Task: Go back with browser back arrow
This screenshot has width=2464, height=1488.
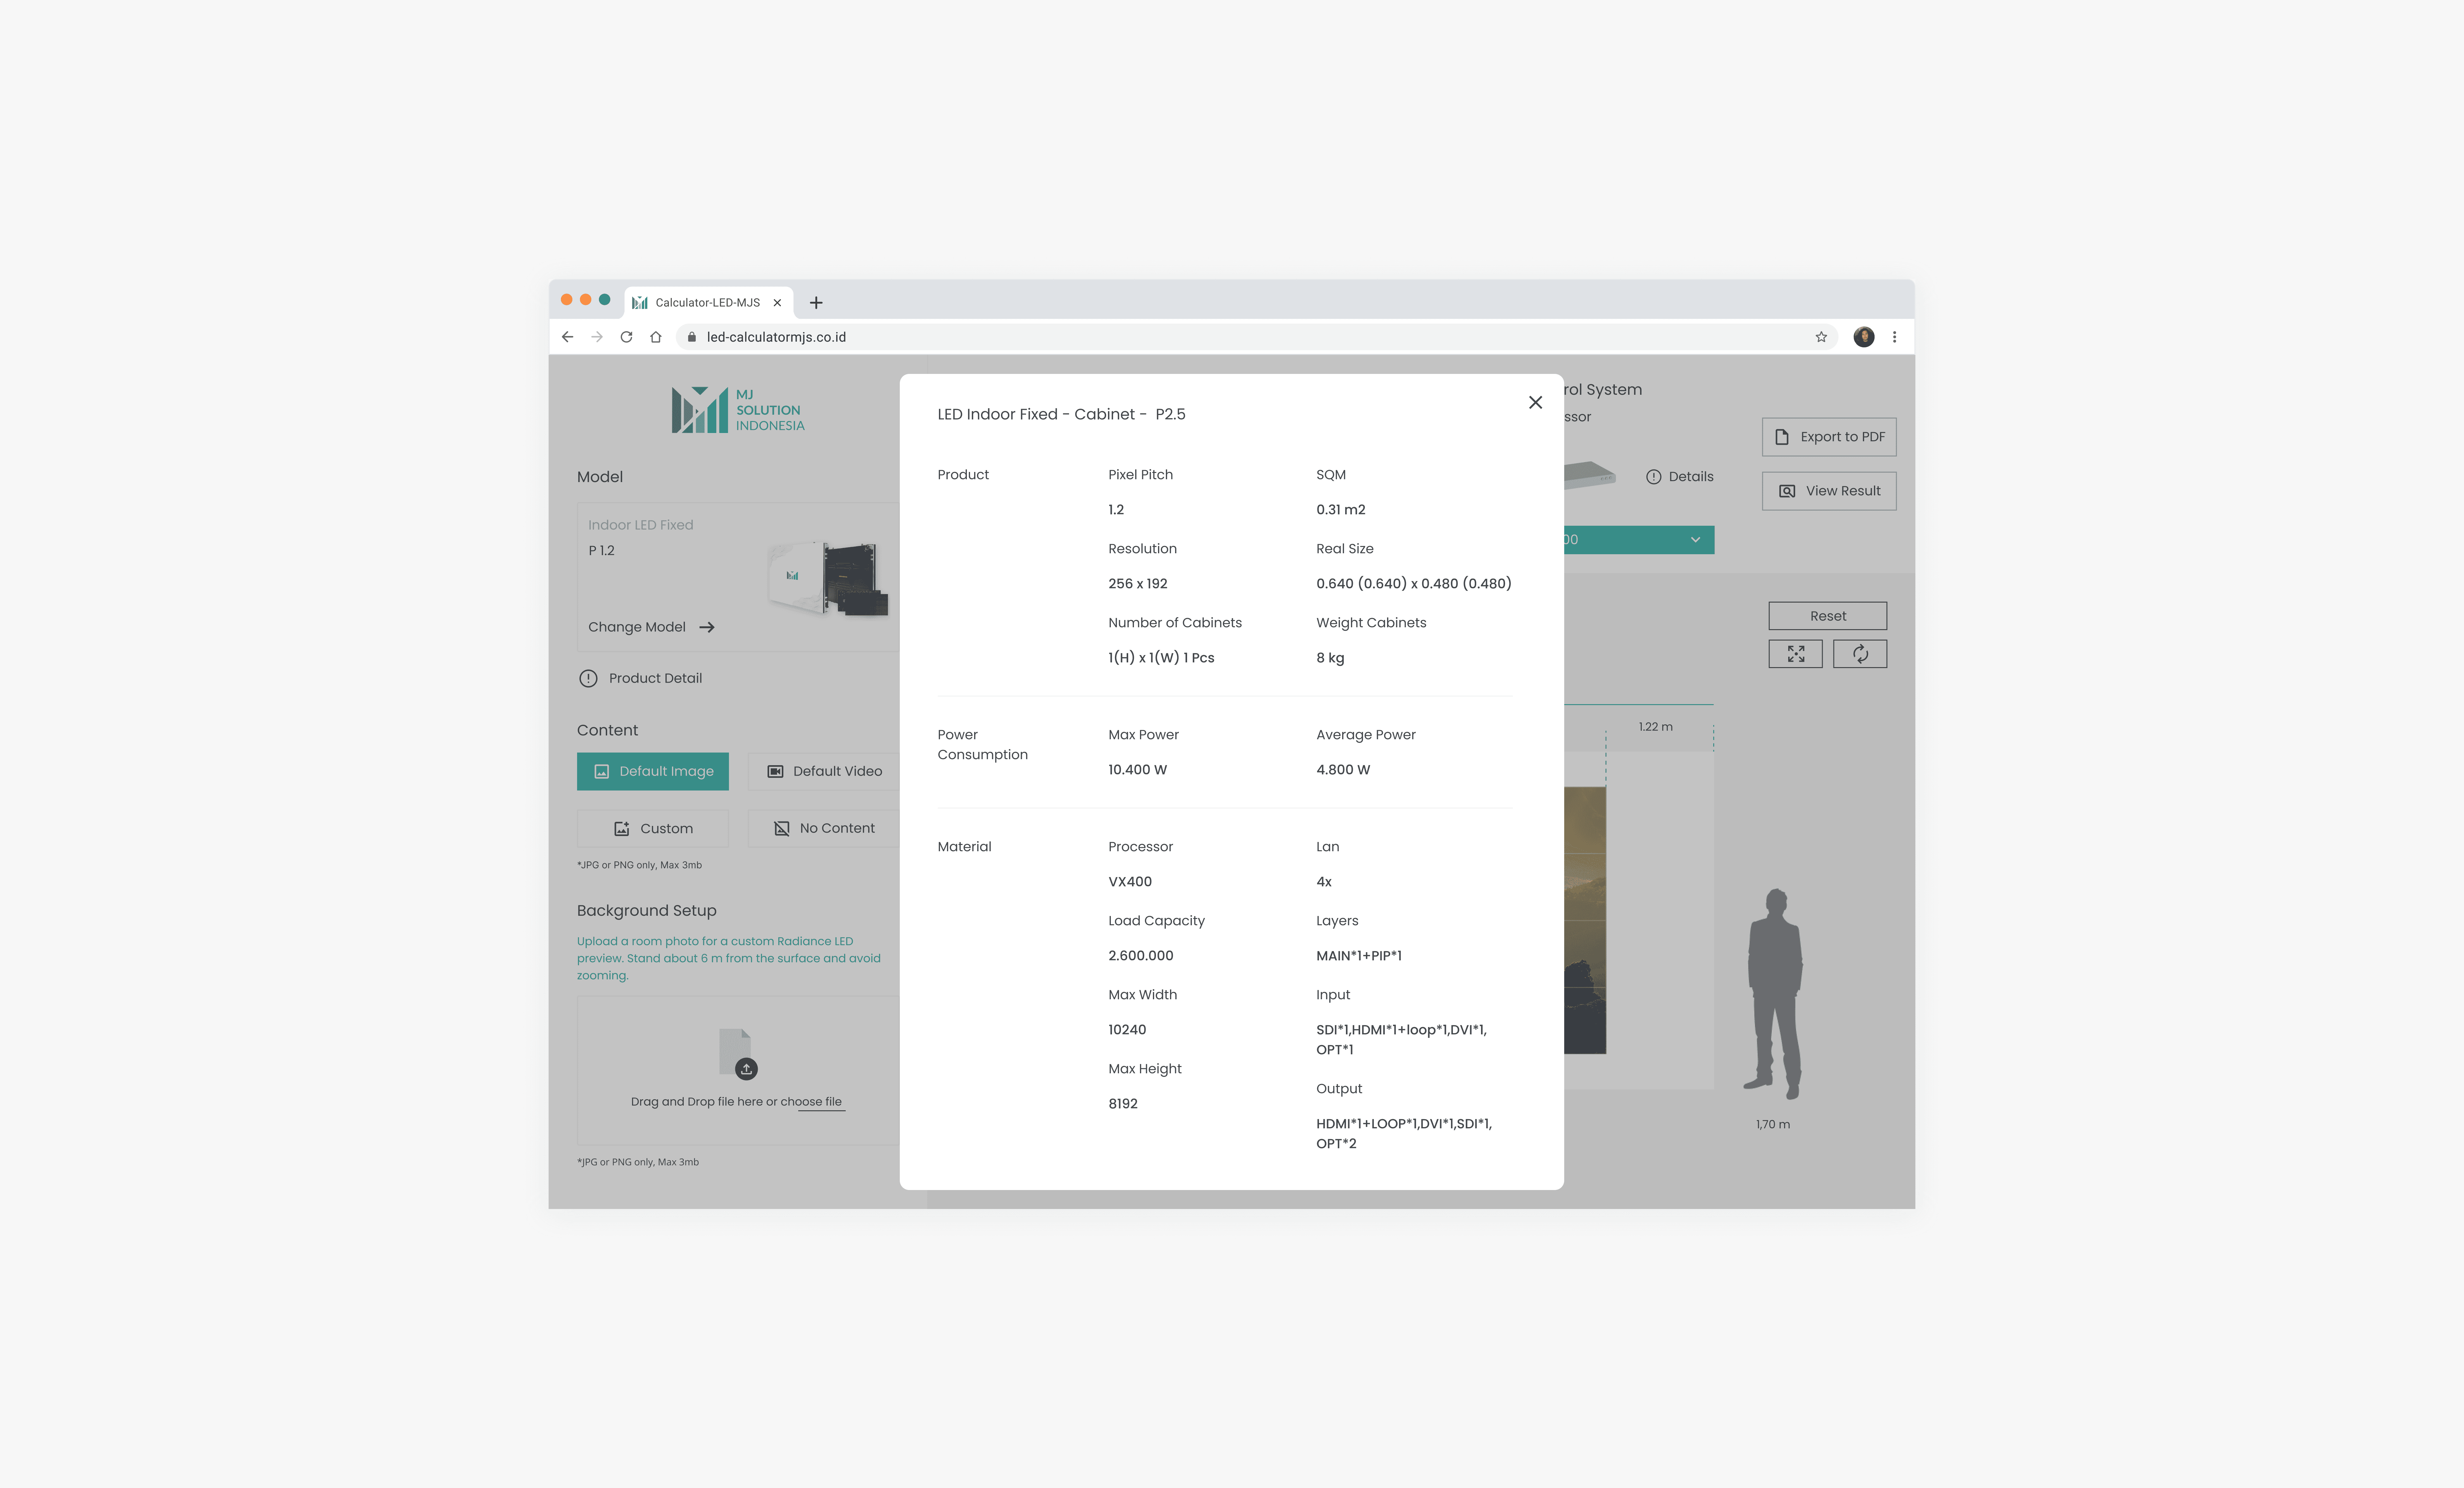Action: (x=567, y=337)
